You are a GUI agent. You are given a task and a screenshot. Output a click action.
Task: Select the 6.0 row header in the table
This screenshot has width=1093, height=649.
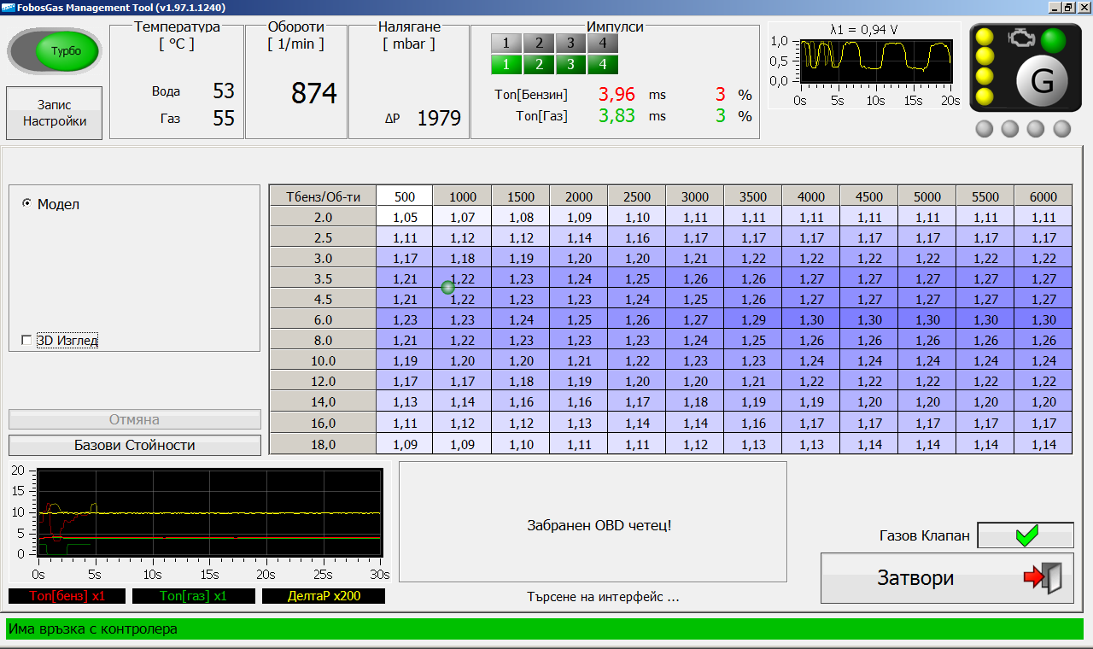(x=323, y=319)
